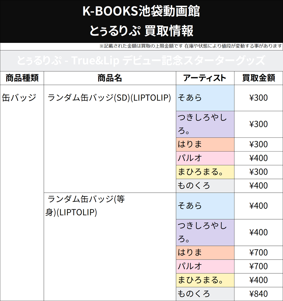The image size is (283, 301).
Task: Click the ランダム缶バッジ(SD)(LIPTOLIP) product name
Action: point(109,98)
